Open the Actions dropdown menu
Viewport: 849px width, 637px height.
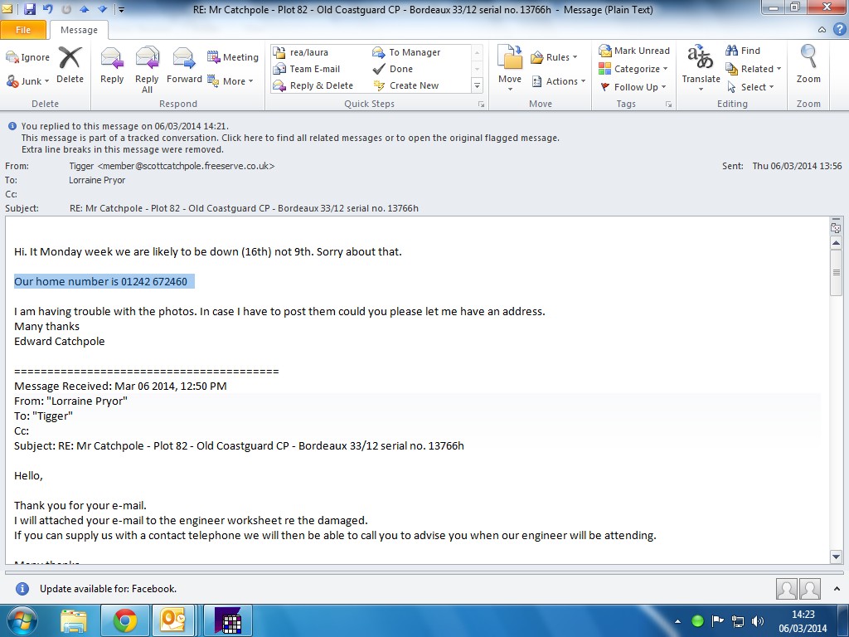pyautogui.click(x=559, y=81)
